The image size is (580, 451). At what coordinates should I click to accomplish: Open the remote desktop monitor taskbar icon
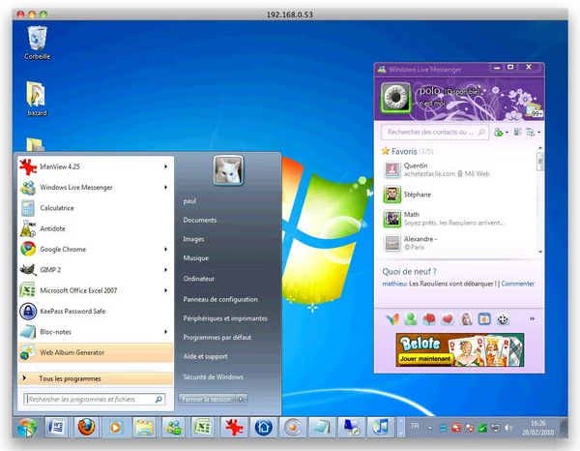(351, 428)
